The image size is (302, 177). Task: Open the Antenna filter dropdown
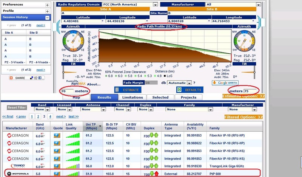tap(103, 109)
